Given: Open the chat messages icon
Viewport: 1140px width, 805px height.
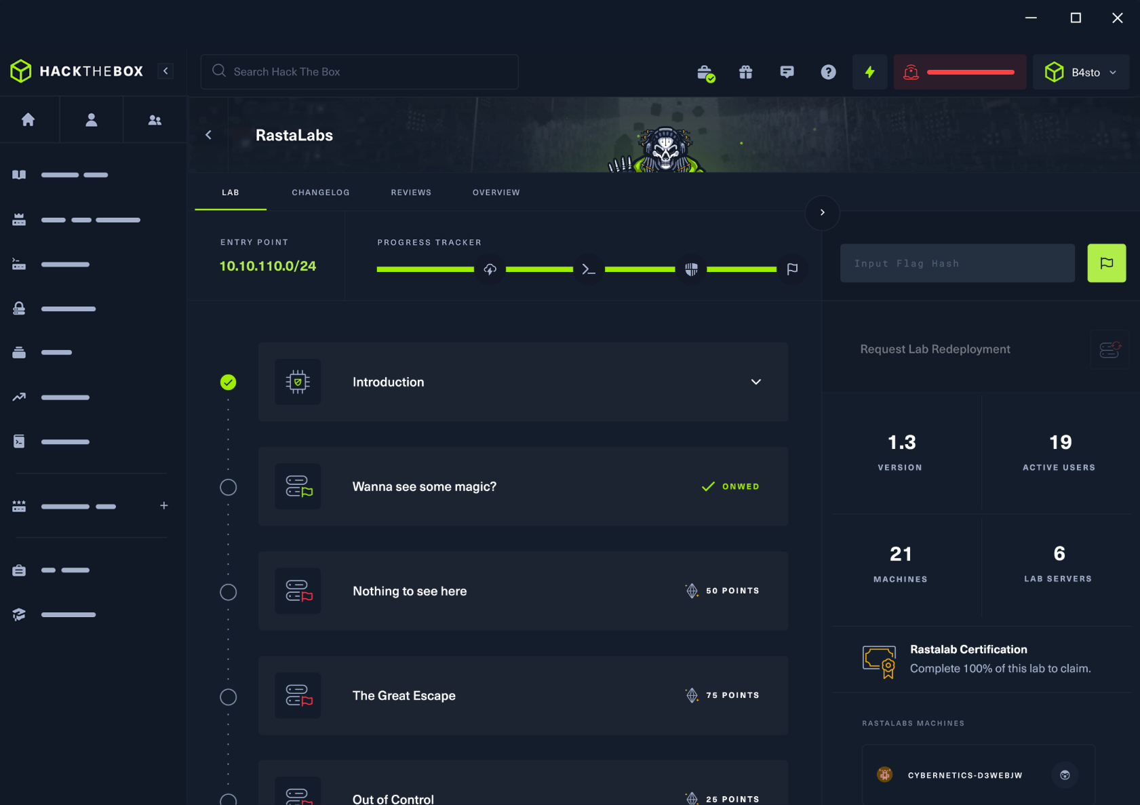Looking at the screenshot, I should [787, 72].
